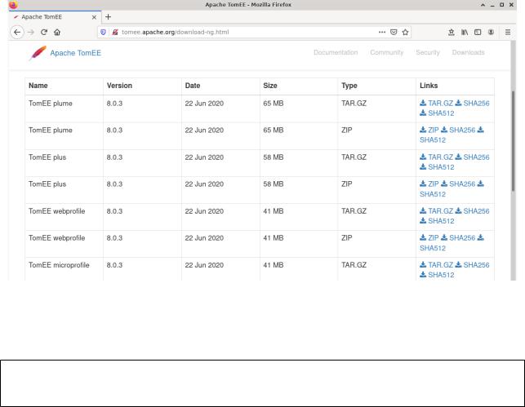525x407 pixels.
Task: Click Firefox icon in window title bar
Action: tap(13, 5)
